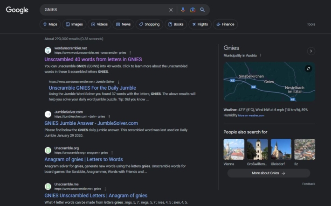The image size is (331, 206).
Task: Send Feedback on knowledge panel
Action: tap(309, 184)
